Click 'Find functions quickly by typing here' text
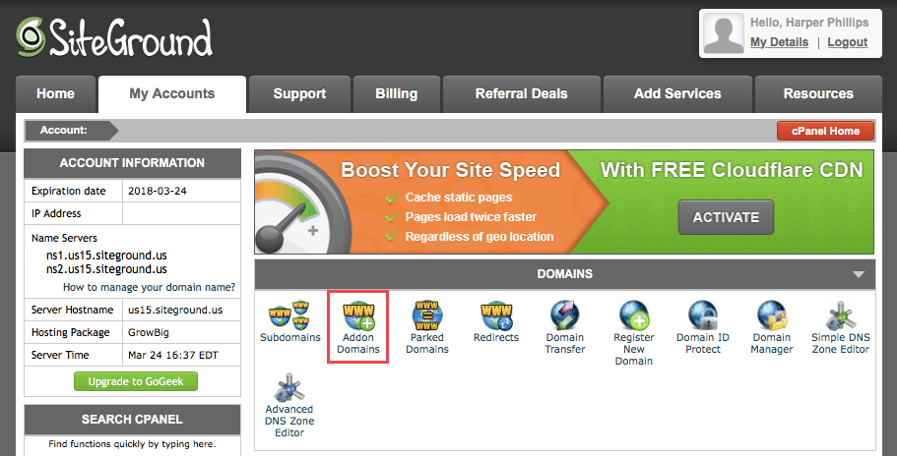The image size is (897, 456). [x=132, y=444]
